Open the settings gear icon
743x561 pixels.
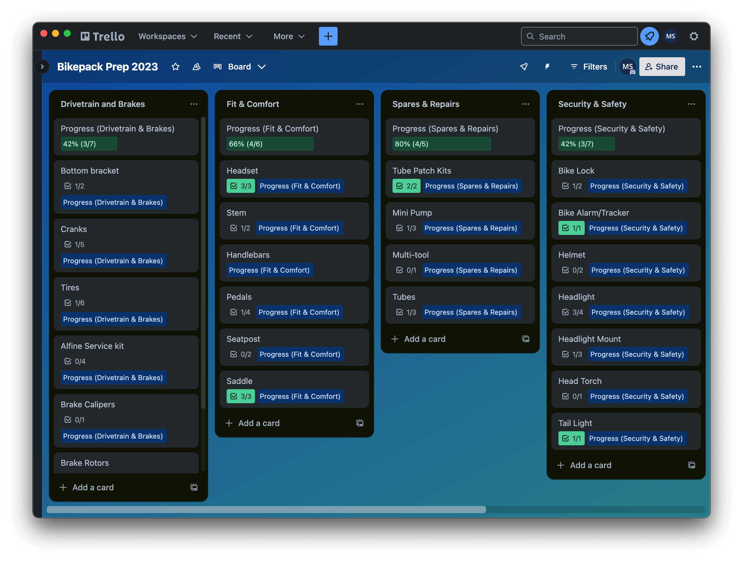click(694, 36)
